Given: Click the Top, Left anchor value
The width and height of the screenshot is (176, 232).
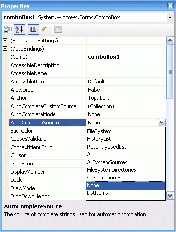Looking at the screenshot, I should pos(126,98).
